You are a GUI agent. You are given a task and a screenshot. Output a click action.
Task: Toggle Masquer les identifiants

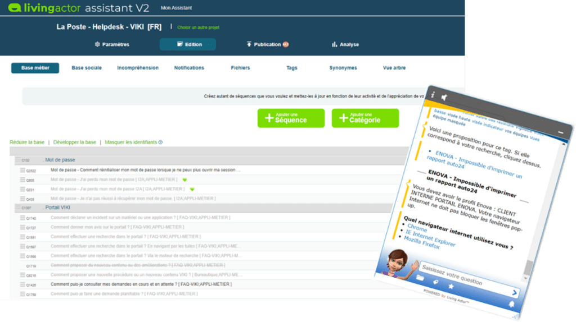[x=130, y=142]
